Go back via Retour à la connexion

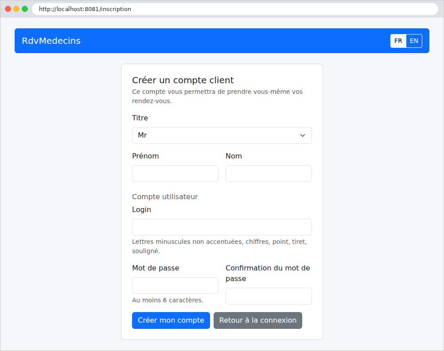(x=258, y=320)
